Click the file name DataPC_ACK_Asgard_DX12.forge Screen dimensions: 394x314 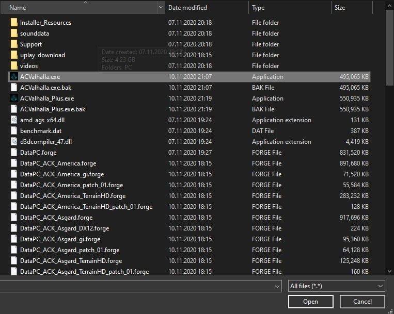coord(65,228)
